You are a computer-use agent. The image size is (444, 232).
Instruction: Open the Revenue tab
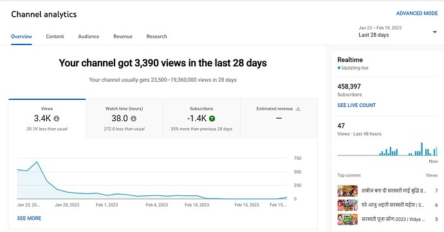coord(123,36)
